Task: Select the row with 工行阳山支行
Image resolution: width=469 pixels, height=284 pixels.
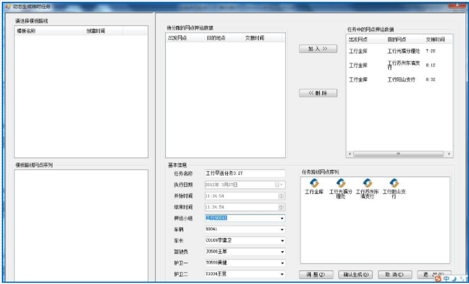Action: pyautogui.click(x=400, y=80)
